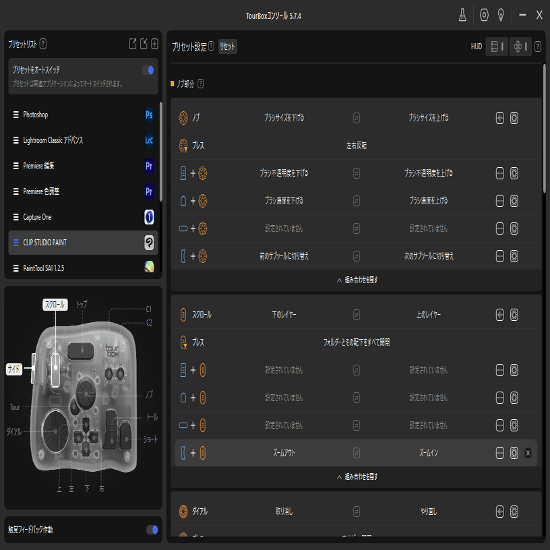Toggle プリセットをオートスイッチ switch
The height and width of the screenshot is (550, 550).
pos(148,70)
